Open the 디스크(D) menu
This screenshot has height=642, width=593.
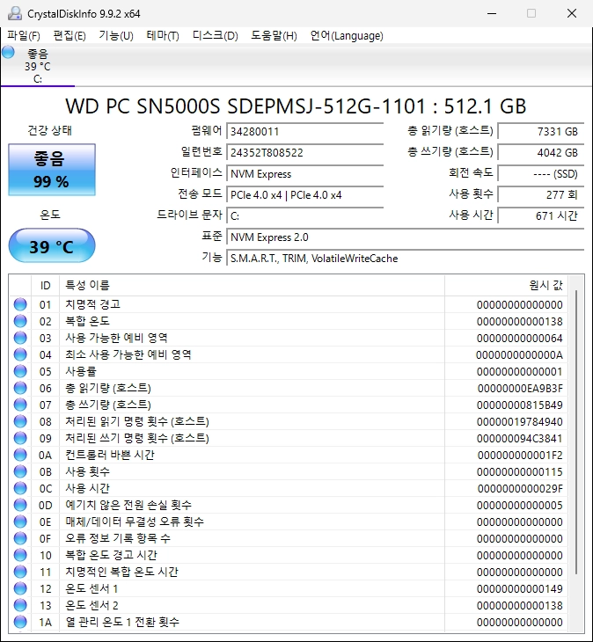point(215,36)
